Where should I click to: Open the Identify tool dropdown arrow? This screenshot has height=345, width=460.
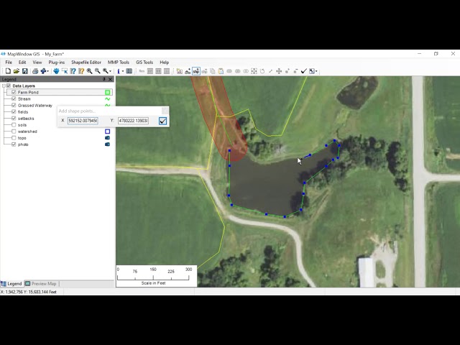[122, 71]
